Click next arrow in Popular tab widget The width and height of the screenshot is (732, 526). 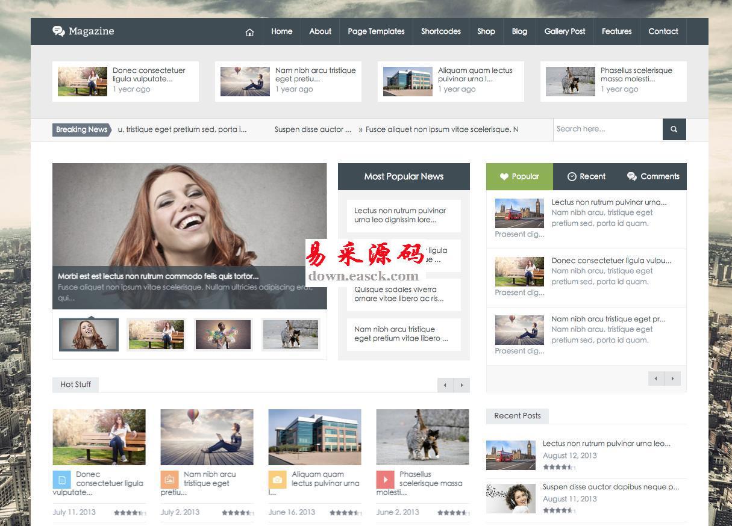pos(672,379)
